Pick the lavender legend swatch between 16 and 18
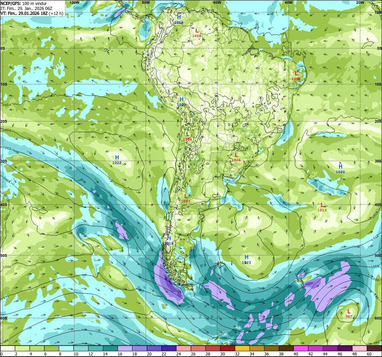This screenshot has width=382, height=357. click(x=125, y=348)
